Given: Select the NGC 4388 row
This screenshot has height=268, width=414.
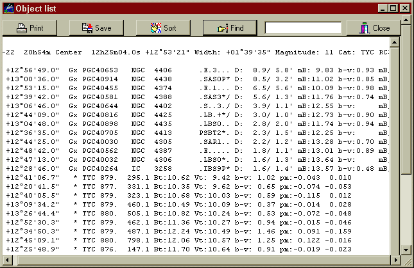Looking at the screenshot, I should point(196,97).
